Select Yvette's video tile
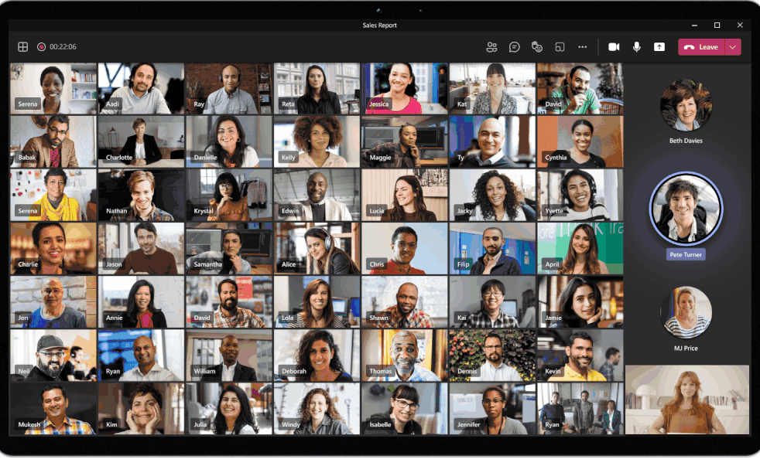This screenshot has width=760, height=466. click(580, 195)
